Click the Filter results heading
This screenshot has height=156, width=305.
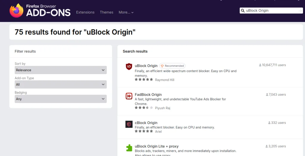25,51
